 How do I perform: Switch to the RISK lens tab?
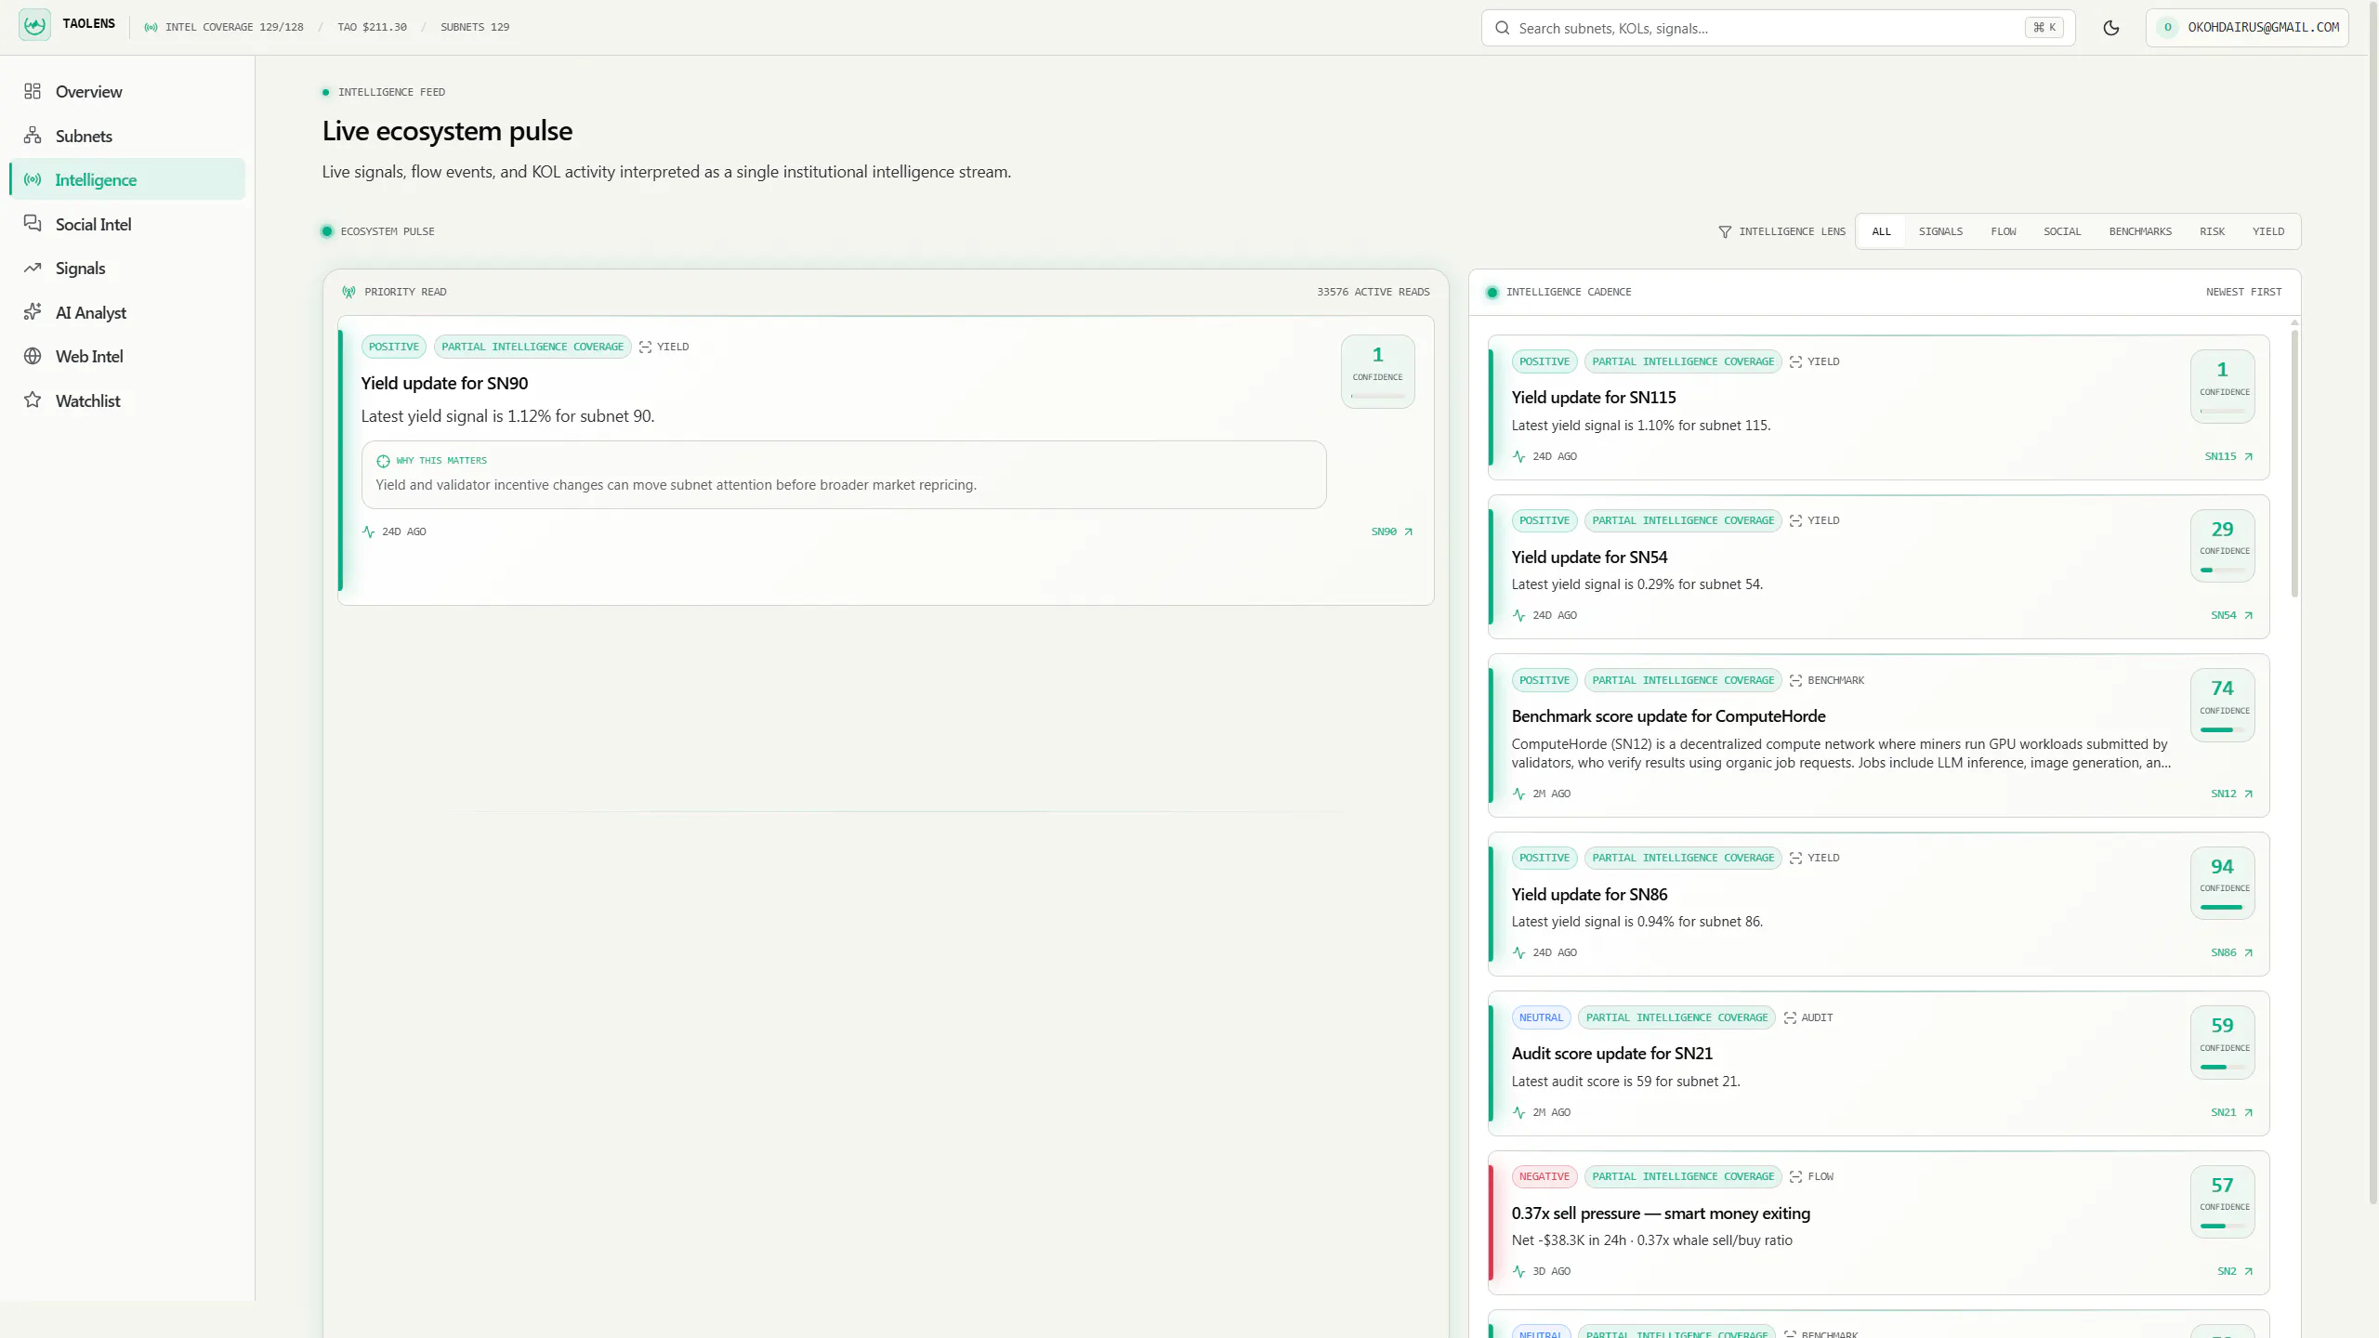point(2212,231)
